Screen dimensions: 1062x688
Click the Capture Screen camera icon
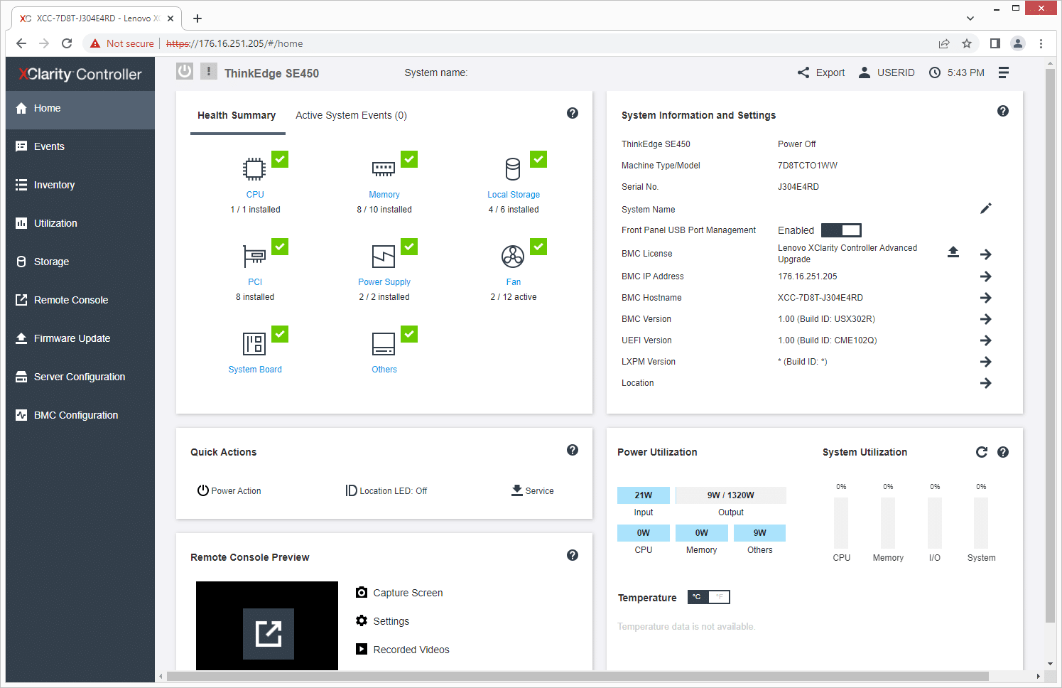coord(362,592)
